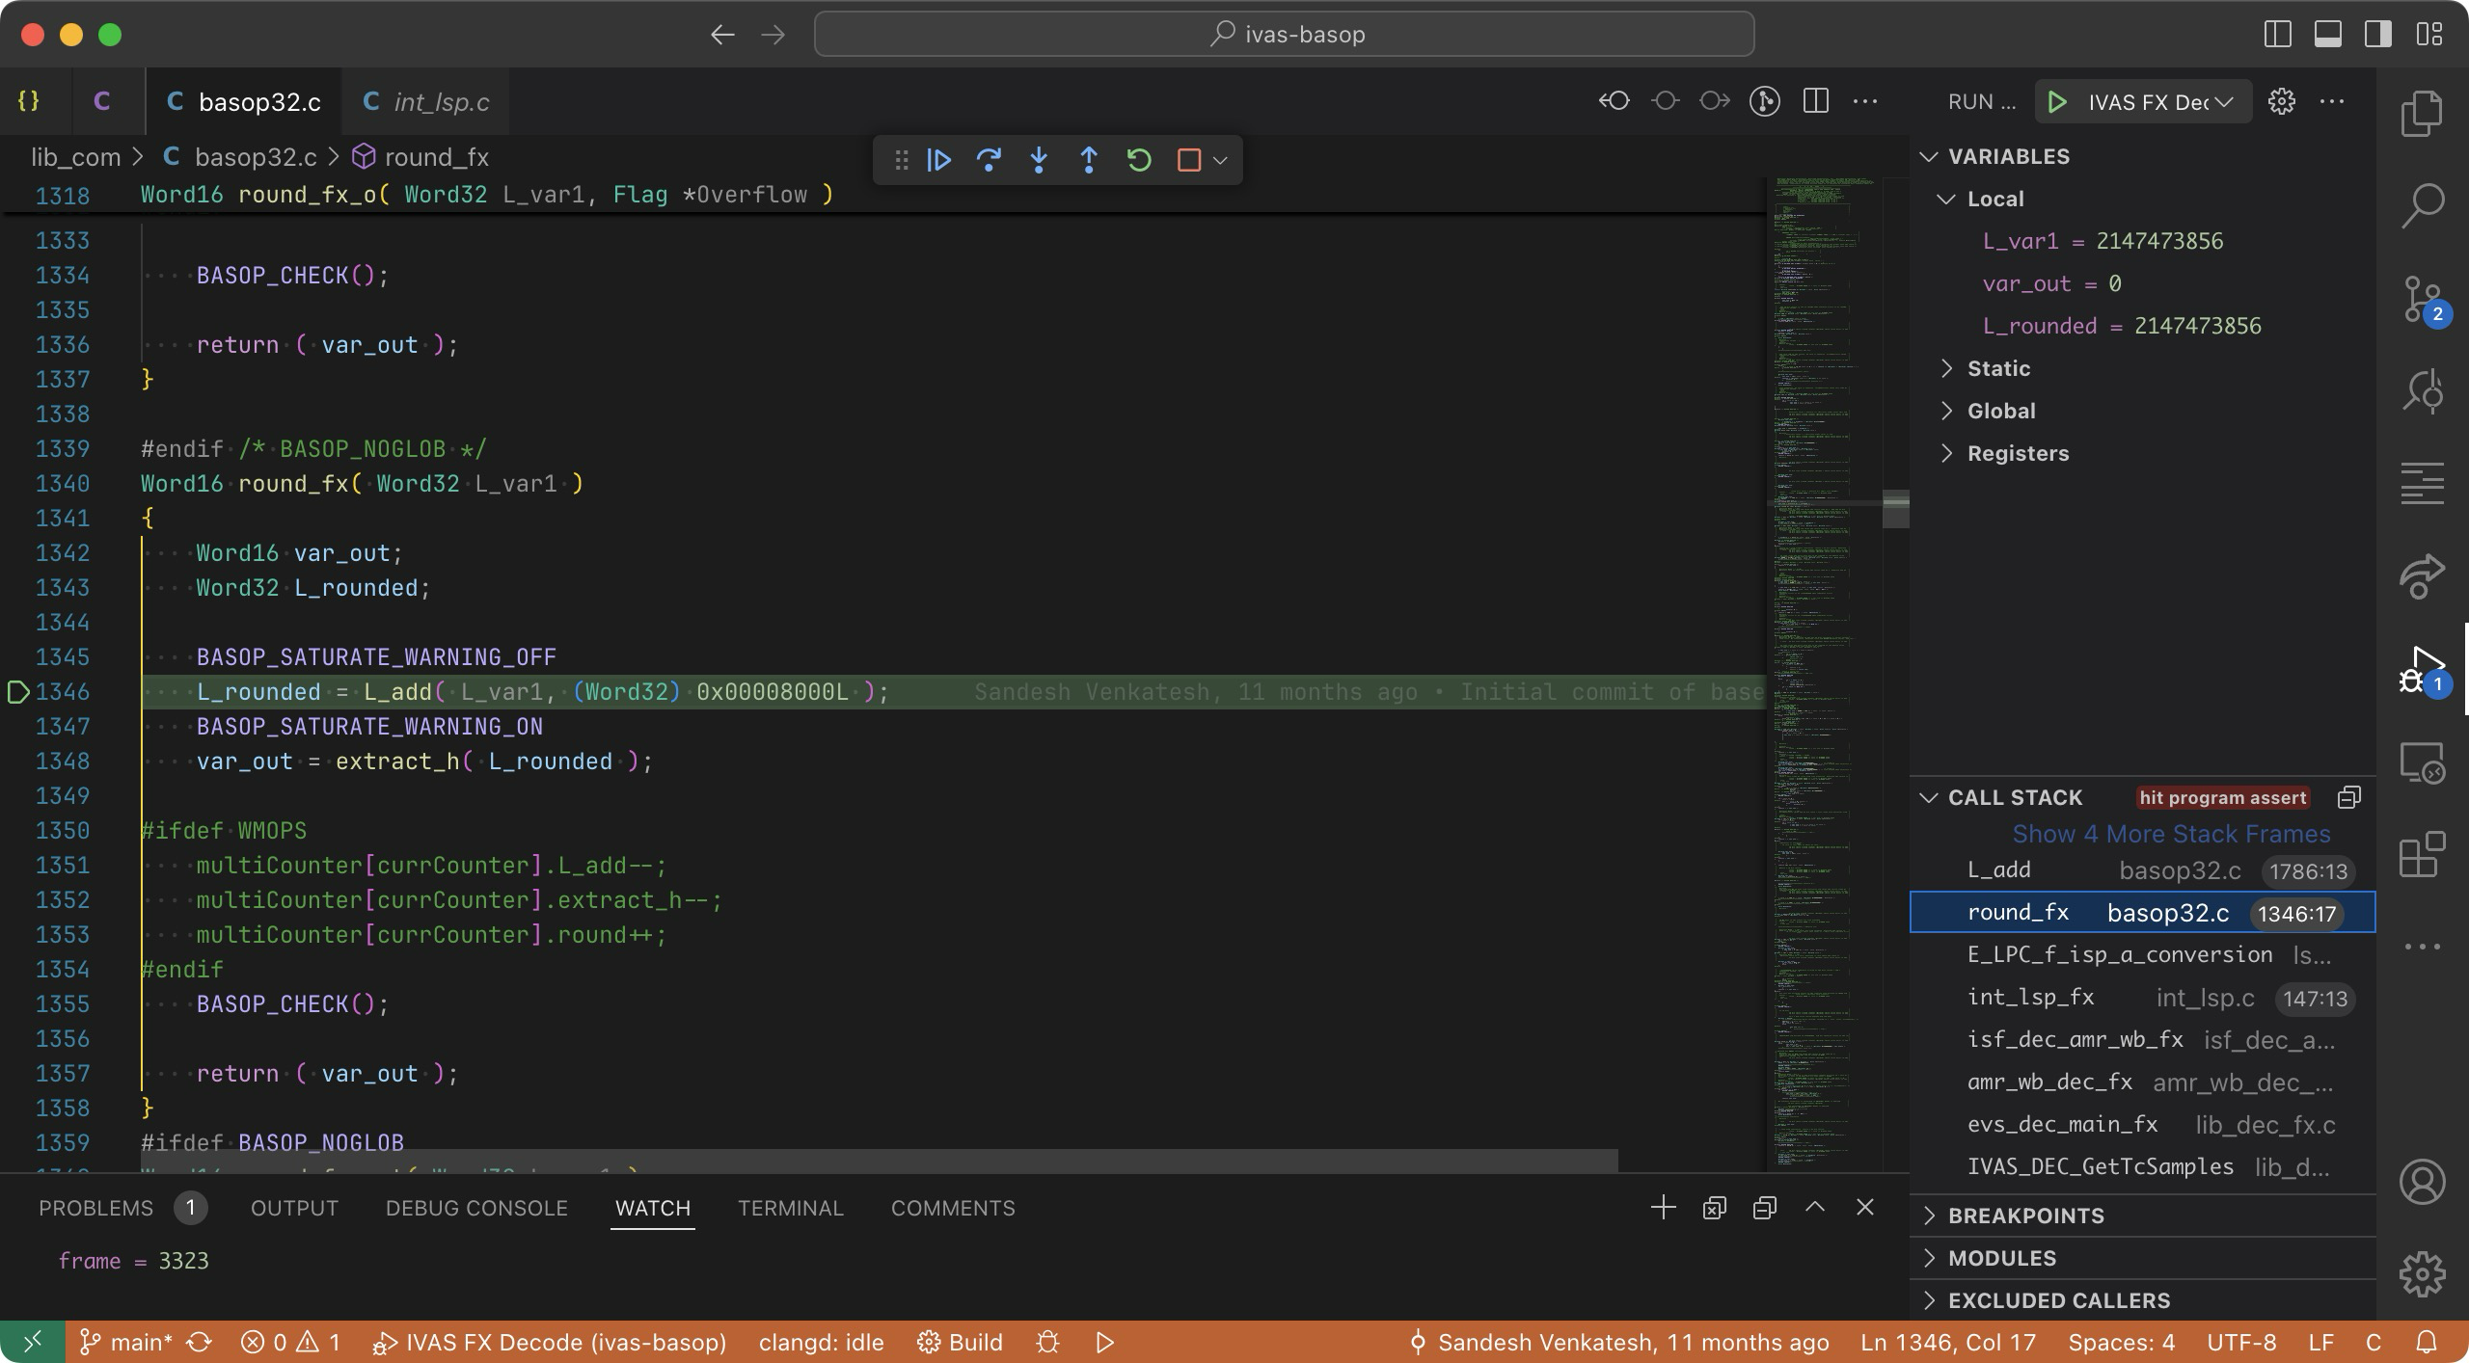Click Step Over in the debug toolbar
2469x1363 pixels.
click(989, 159)
